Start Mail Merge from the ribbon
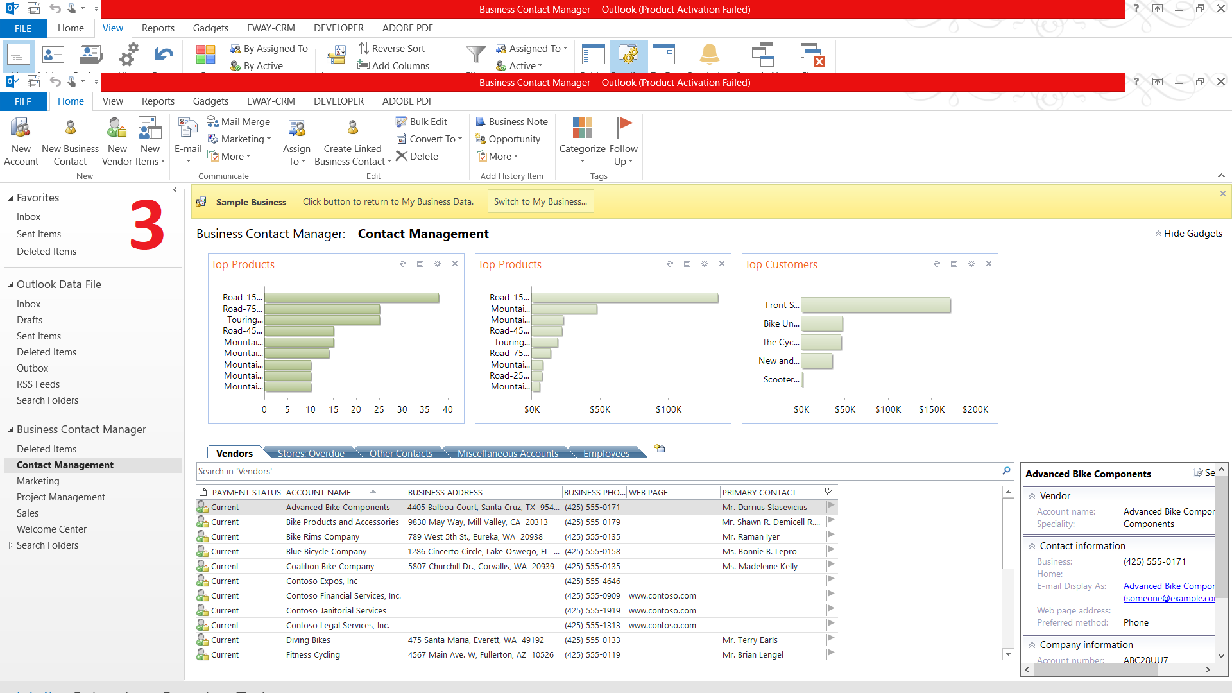Image resolution: width=1232 pixels, height=693 pixels. (x=238, y=121)
